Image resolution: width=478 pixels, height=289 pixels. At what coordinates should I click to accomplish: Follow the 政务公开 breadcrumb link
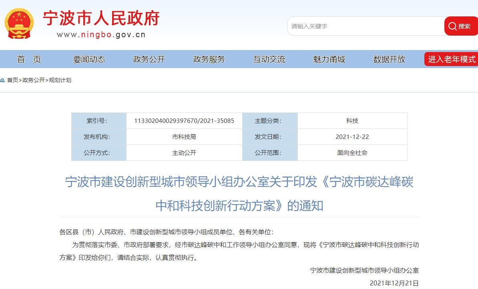click(x=34, y=80)
